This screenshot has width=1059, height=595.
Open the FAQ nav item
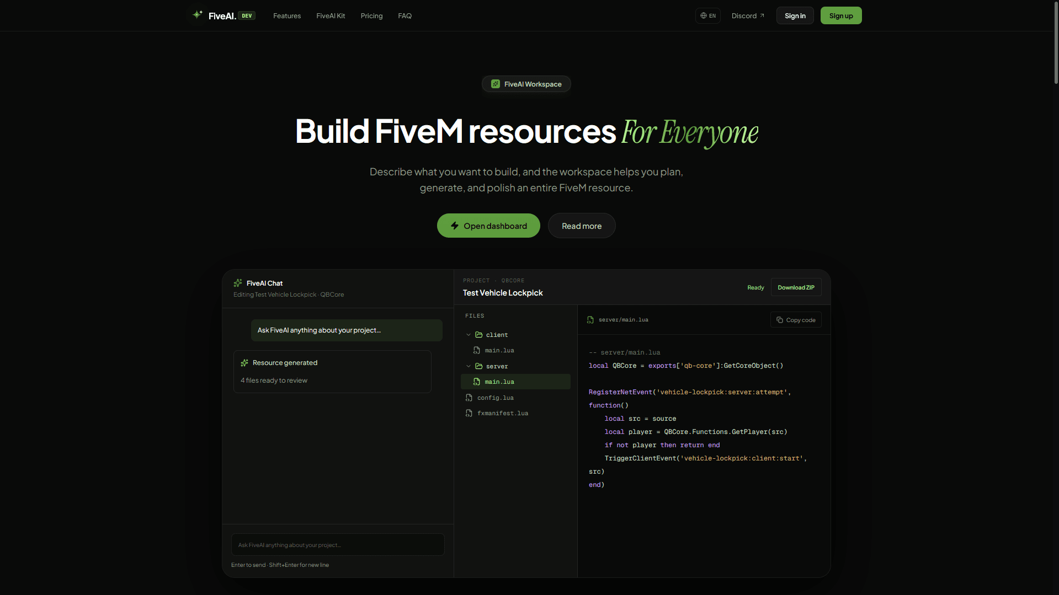tap(405, 15)
